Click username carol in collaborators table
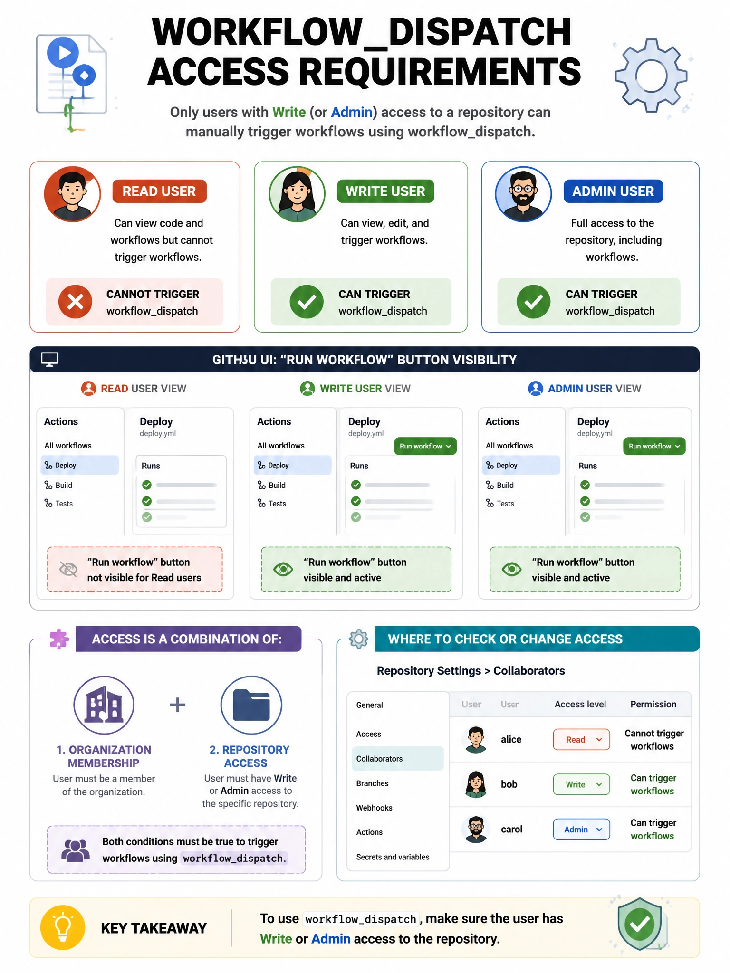The image size is (730, 973). point(511,830)
